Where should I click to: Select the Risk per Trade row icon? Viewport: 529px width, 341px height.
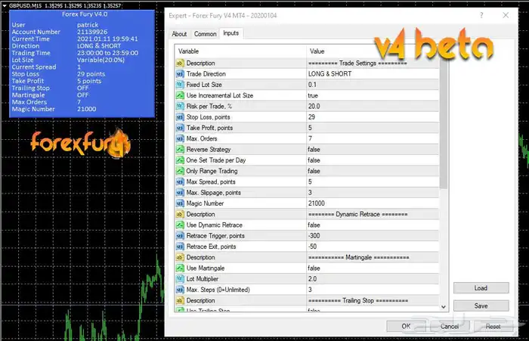pyautogui.click(x=180, y=107)
